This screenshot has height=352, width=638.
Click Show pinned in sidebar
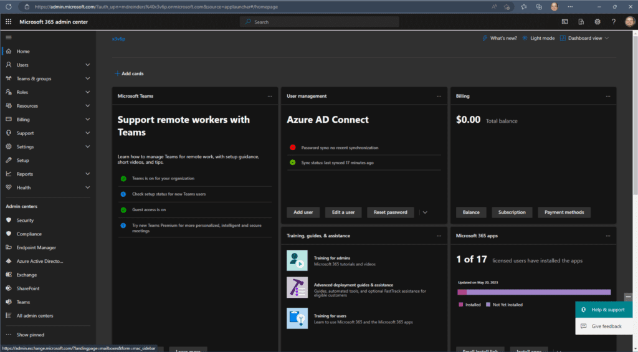coord(31,335)
